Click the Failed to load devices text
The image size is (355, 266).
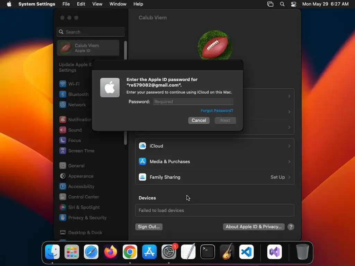pyautogui.click(x=161, y=211)
